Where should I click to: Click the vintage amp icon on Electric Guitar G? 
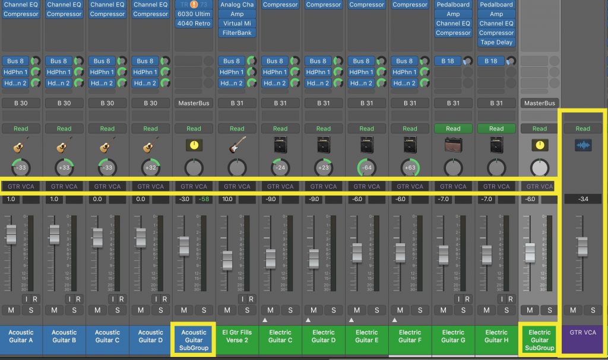[x=453, y=146]
